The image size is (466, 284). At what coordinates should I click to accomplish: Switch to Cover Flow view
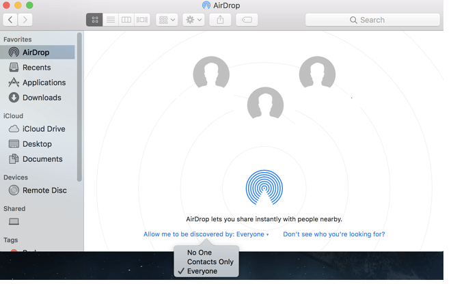click(142, 20)
